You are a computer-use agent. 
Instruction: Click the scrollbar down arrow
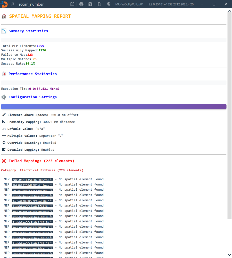pyautogui.click(x=229, y=255)
